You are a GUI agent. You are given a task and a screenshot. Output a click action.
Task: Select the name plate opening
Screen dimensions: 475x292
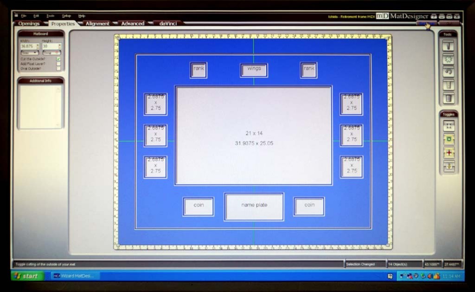coord(254,206)
